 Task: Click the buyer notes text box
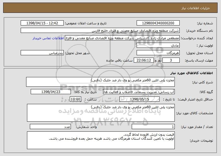tap(101, 140)
